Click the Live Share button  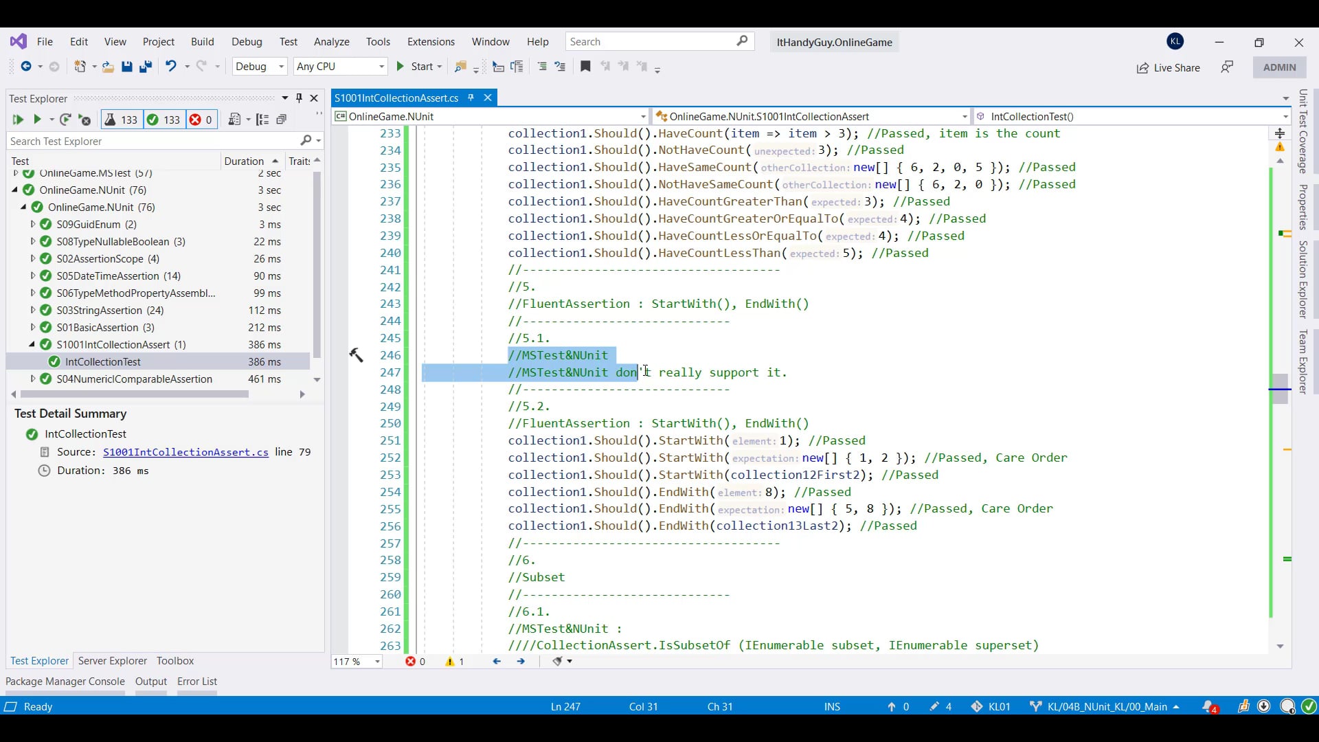pos(1168,67)
